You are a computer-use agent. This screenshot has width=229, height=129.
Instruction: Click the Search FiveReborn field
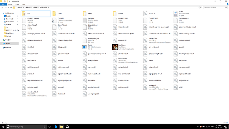[x=215, y=8]
